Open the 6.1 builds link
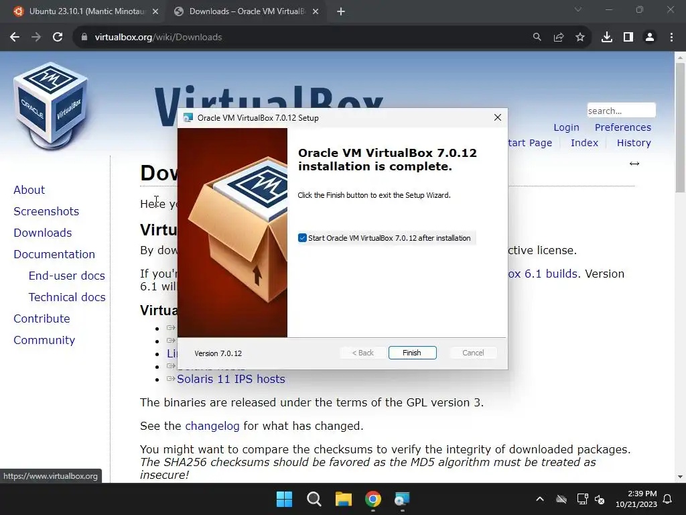Image resolution: width=686 pixels, height=515 pixels. click(x=543, y=274)
